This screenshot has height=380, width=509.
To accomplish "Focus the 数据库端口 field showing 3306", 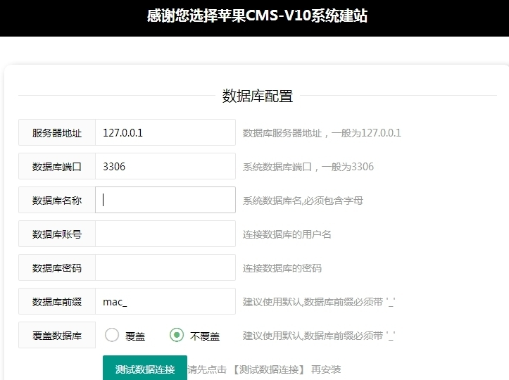I will coord(165,166).
